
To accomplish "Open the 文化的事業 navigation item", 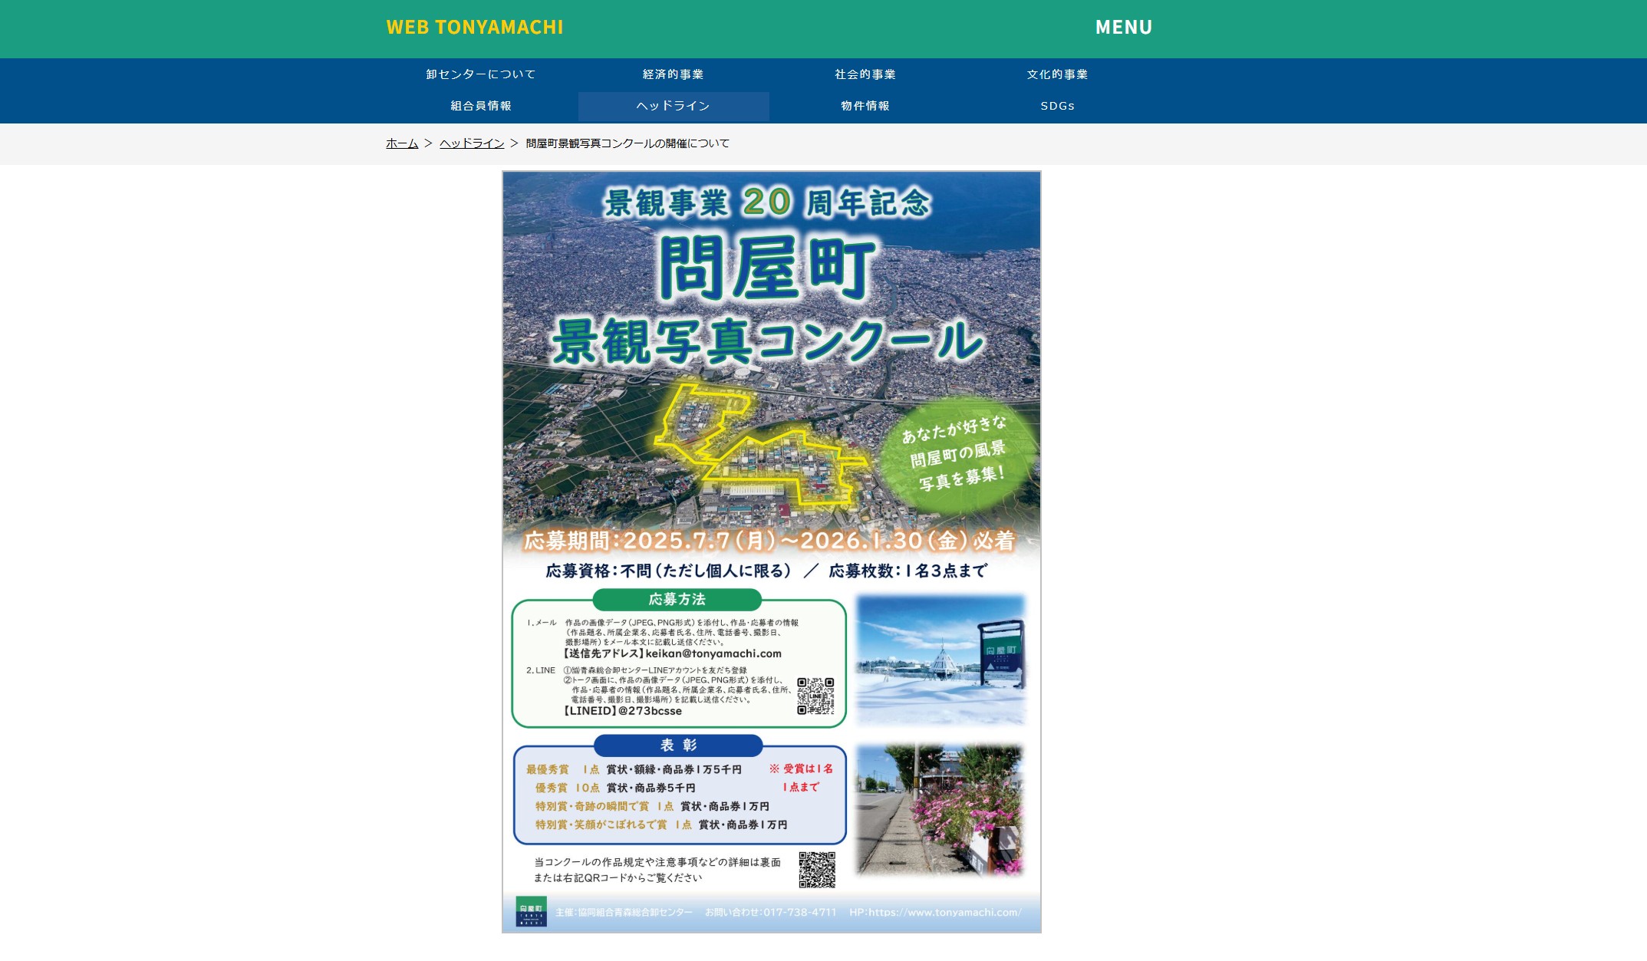I will 1057,74.
